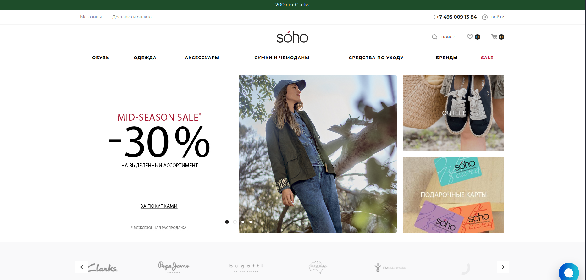The height and width of the screenshot is (280, 586).
Task: Click the ПОДАРОЧНЫЕ КАРТЫ banner
Action: (x=454, y=195)
